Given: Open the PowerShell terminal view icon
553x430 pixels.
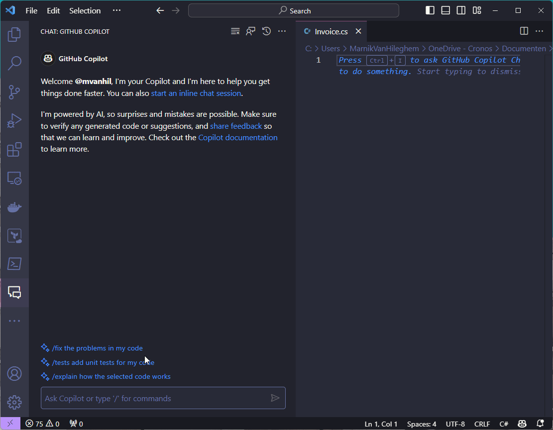Looking at the screenshot, I should click(x=14, y=264).
